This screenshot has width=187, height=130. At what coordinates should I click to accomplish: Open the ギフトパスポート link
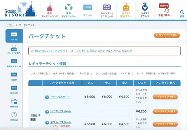coord(61,122)
